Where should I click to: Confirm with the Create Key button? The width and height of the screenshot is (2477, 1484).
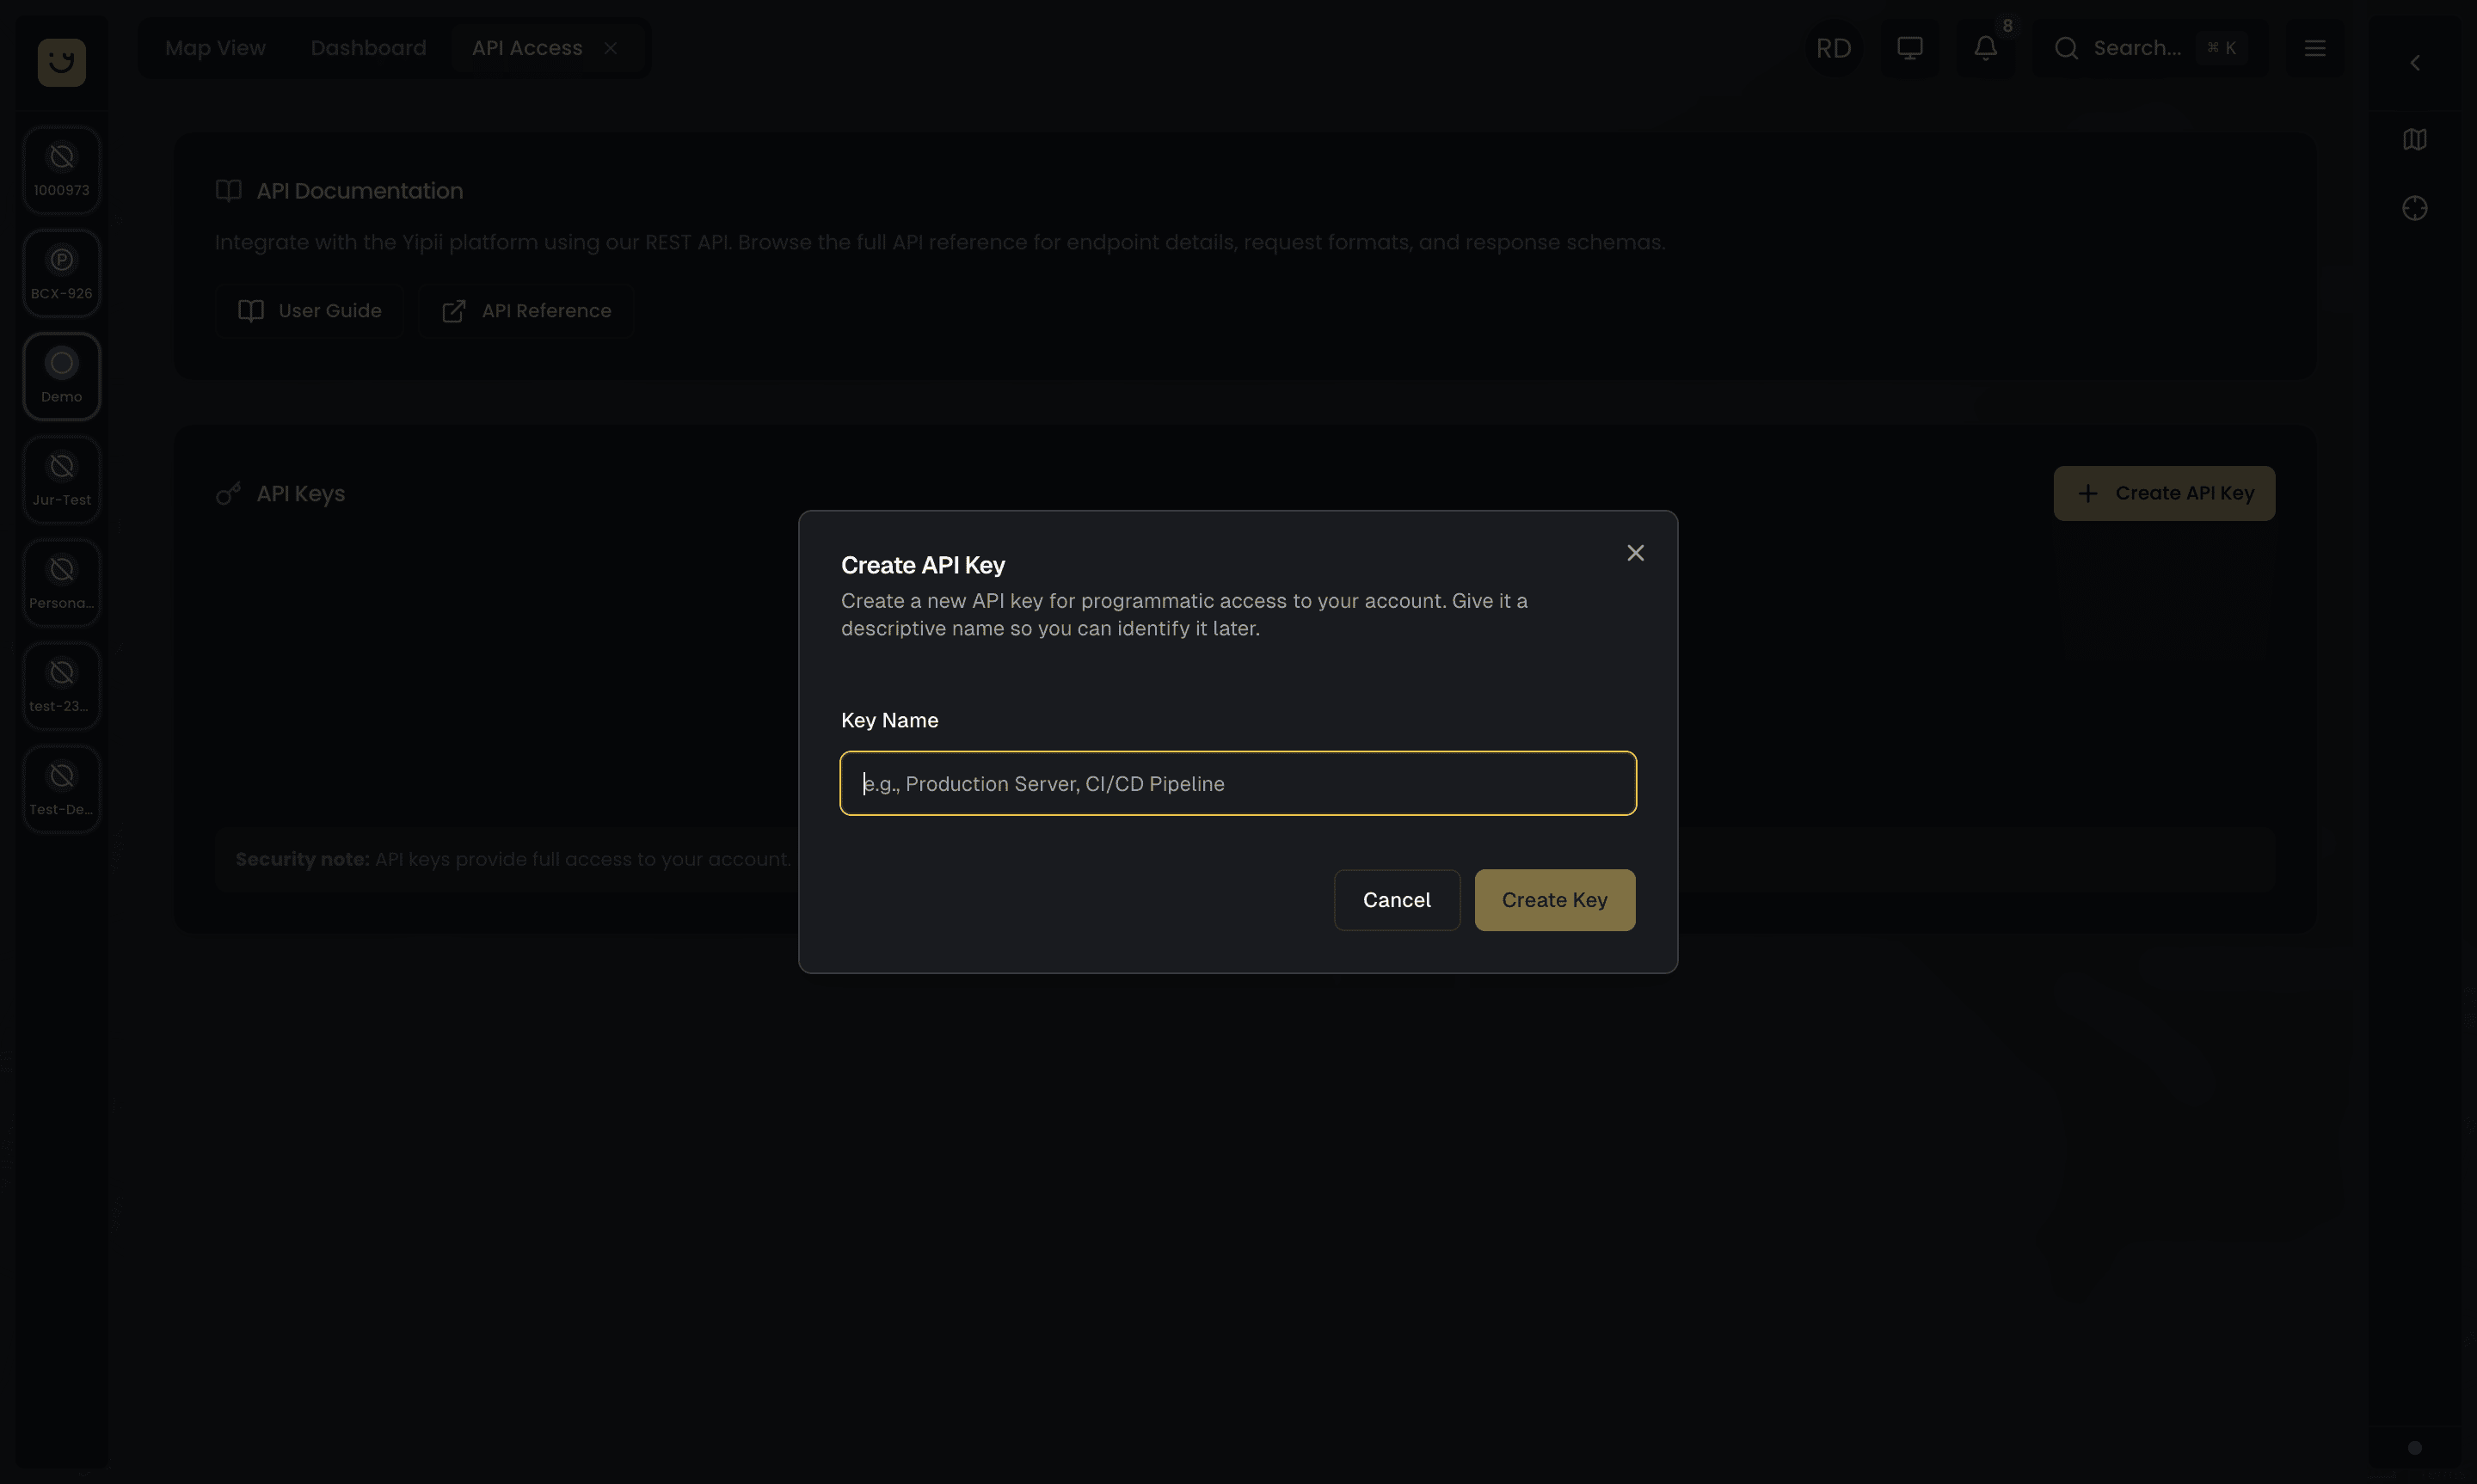(x=1554, y=900)
